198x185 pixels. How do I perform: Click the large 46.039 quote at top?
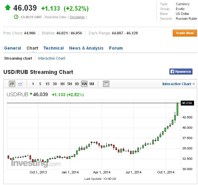pyautogui.click(x=25, y=8)
